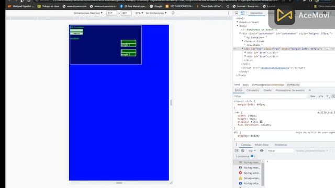Switch to the Calculados tab
Screen dimensions: 335x188
253,90
